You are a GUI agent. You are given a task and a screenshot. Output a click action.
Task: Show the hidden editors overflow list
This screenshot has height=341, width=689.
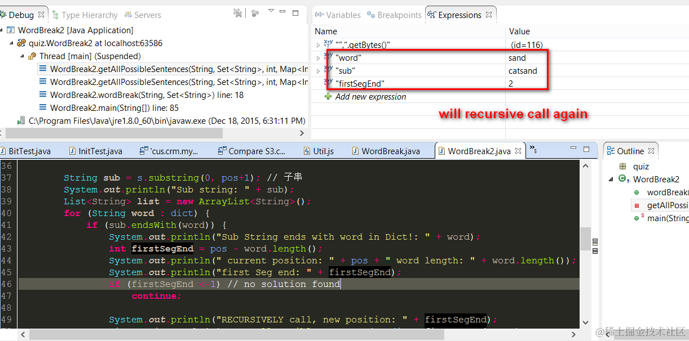coord(533,149)
